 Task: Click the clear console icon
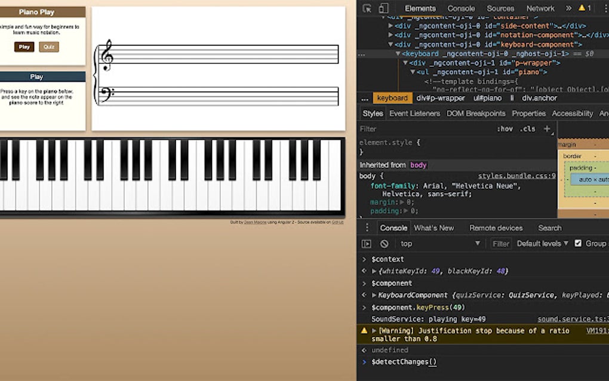click(x=385, y=243)
